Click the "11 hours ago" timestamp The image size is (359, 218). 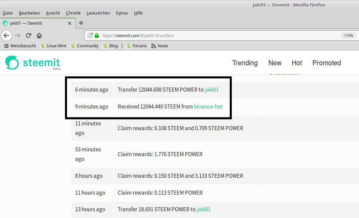click(90, 193)
